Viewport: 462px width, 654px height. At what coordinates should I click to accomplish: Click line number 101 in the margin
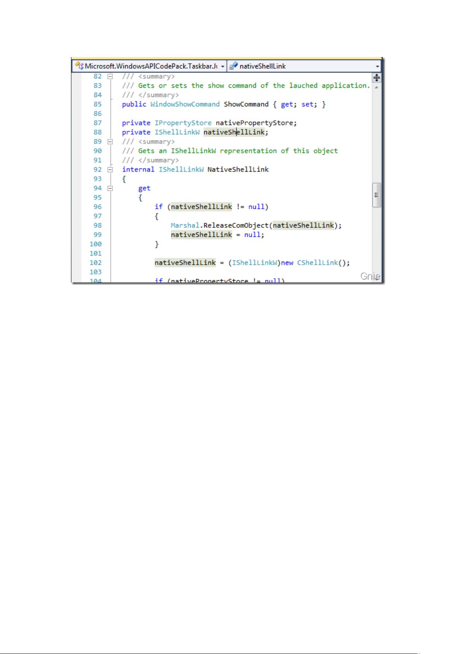pyautogui.click(x=95, y=253)
